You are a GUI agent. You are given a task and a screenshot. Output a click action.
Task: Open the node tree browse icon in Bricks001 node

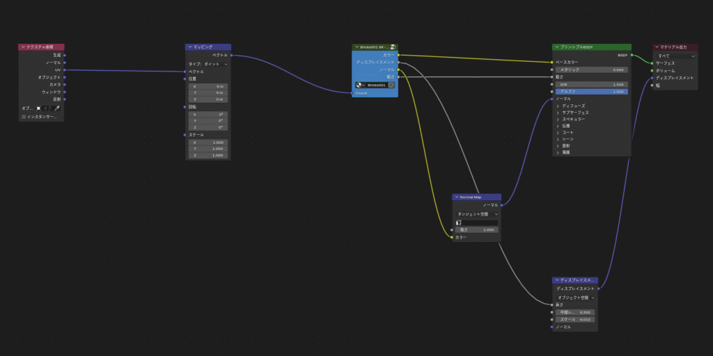pyautogui.click(x=360, y=85)
